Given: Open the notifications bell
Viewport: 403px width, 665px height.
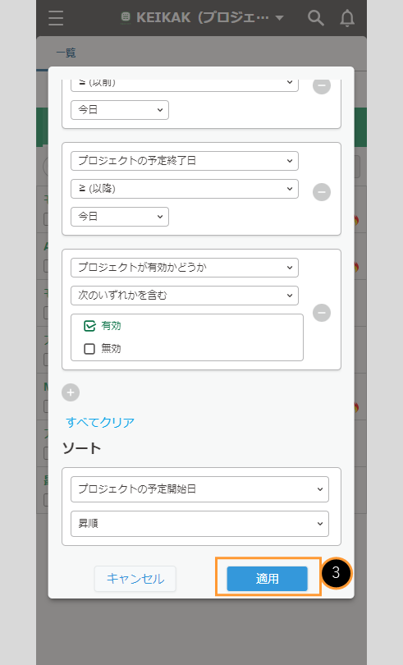Looking at the screenshot, I should [x=347, y=18].
